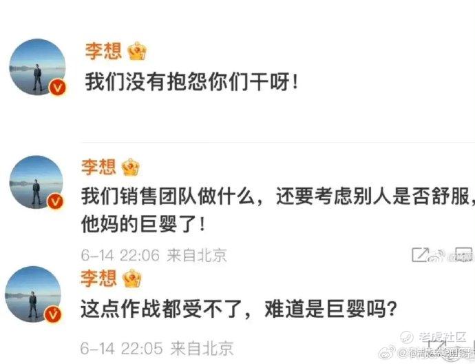Click the verified V badge on third avatar
Screen dimensions: 475x364
[x=53, y=315]
